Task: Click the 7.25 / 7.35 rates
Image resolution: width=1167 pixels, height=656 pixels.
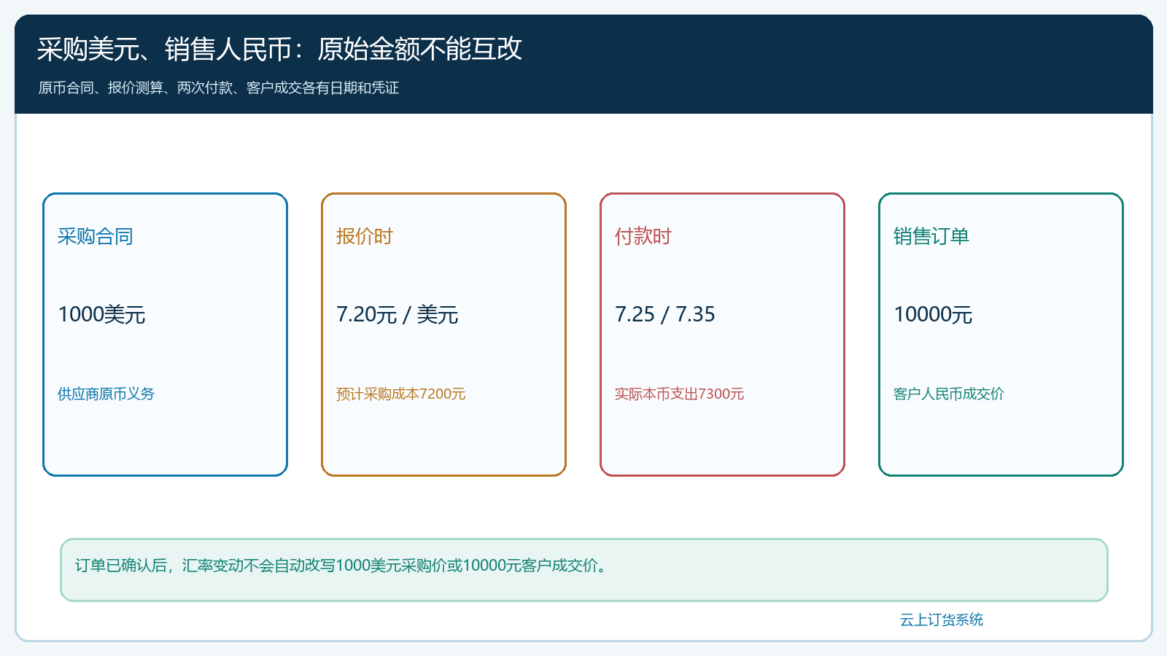Action: click(x=664, y=314)
